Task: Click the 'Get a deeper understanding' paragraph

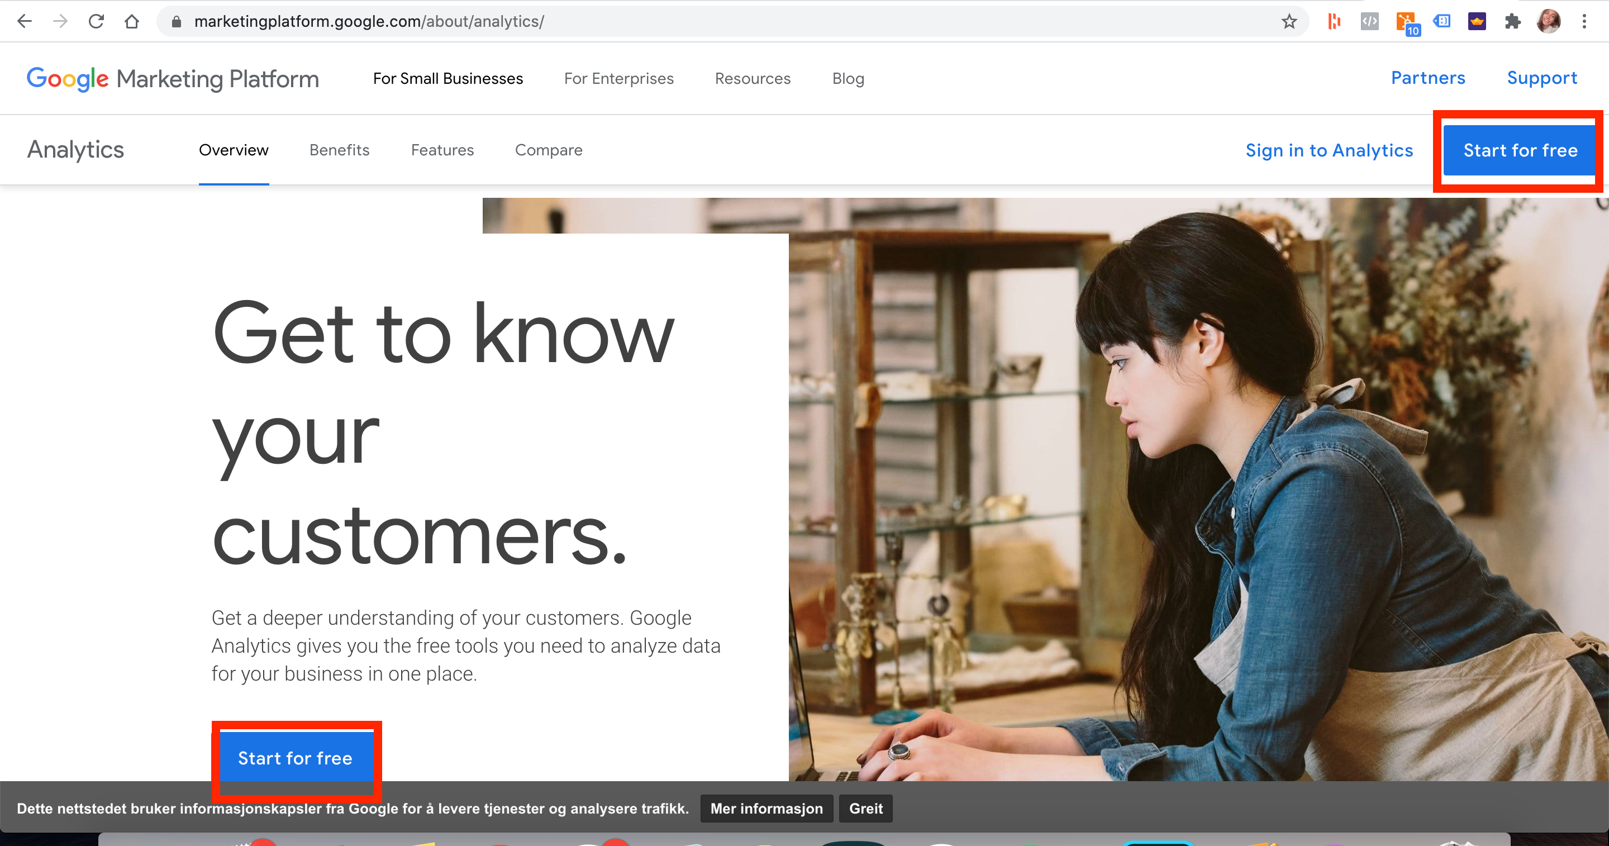Action: pos(466,645)
